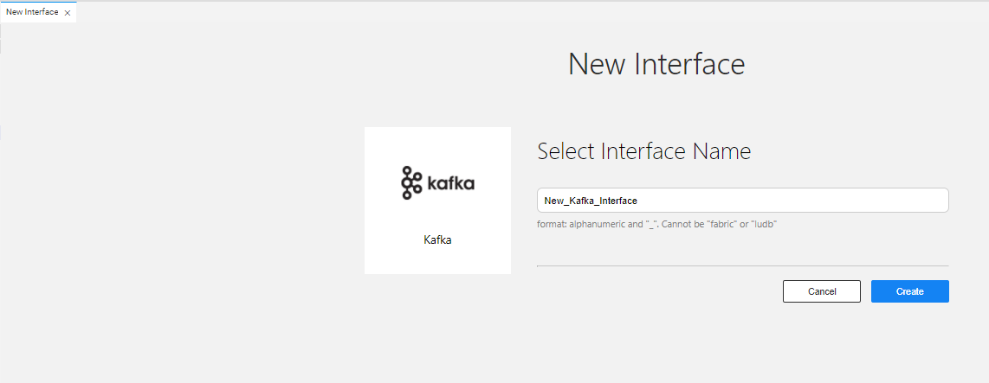Click the "Kafka" caption below the logo

coord(437,240)
